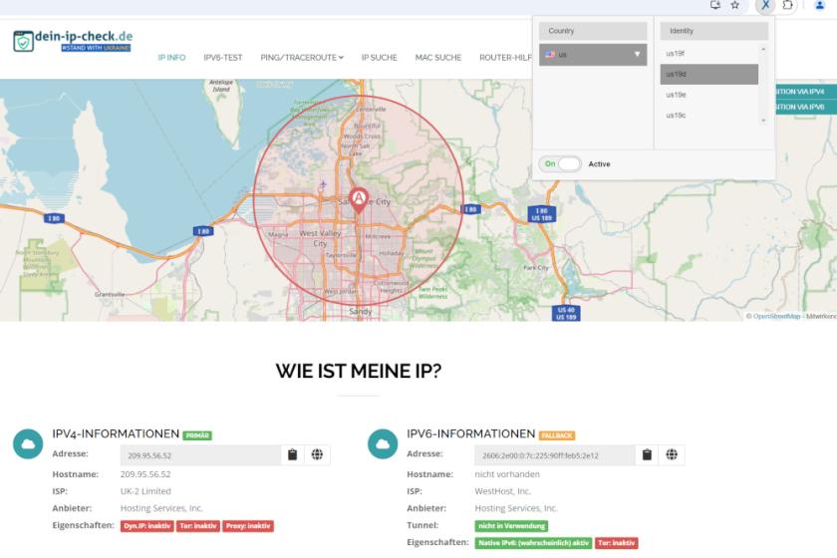This screenshot has width=837, height=558.
Task: Select identity us19c
Action: tap(708, 116)
